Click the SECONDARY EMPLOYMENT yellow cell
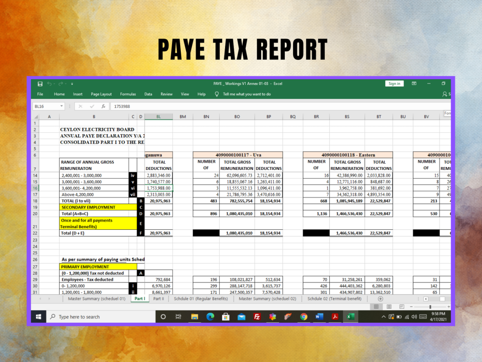The width and height of the screenshot is (482, 362). click(98, 208)
